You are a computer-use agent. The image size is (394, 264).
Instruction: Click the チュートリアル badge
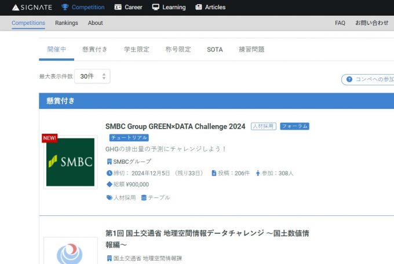pos(129,138)
